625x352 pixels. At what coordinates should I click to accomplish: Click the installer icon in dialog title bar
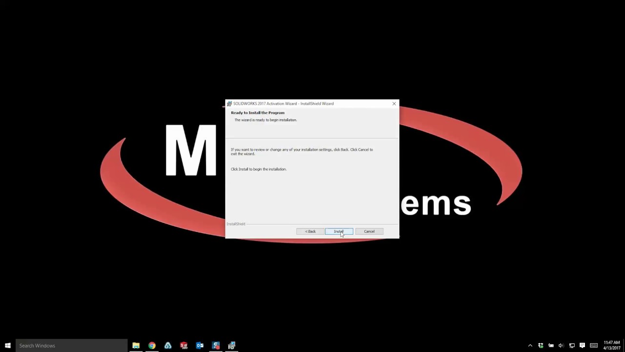click(x=229, y=104)
